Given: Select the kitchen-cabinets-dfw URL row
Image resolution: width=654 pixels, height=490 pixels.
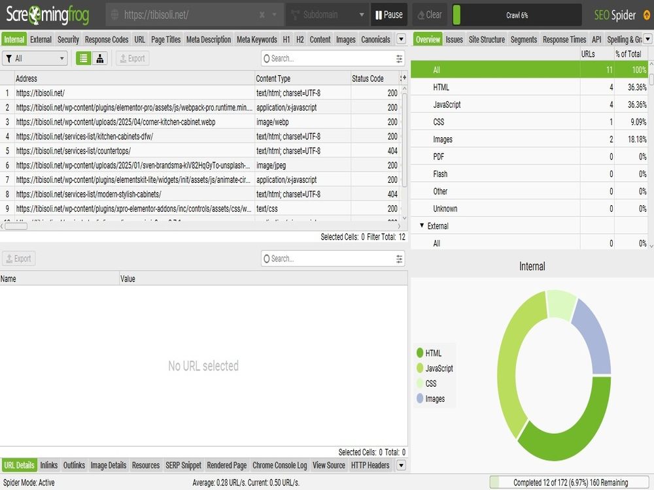Looking at the screenshot, I should click(200, 137).
